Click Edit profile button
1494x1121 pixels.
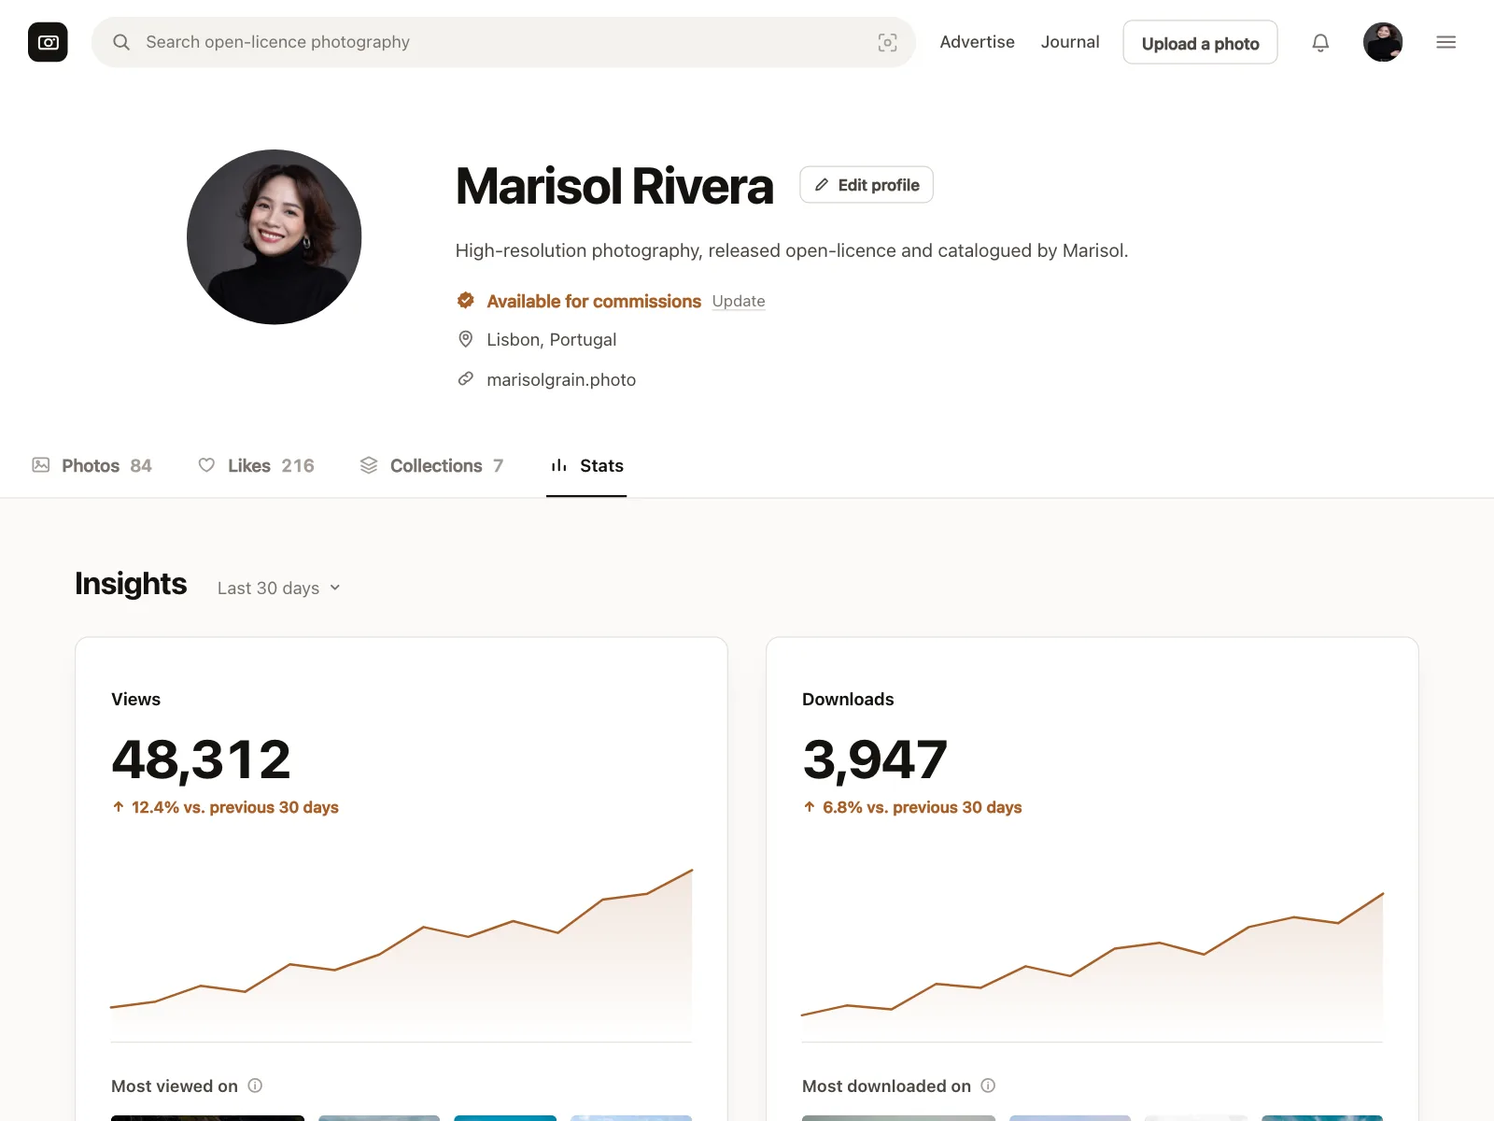click(867, 185)
